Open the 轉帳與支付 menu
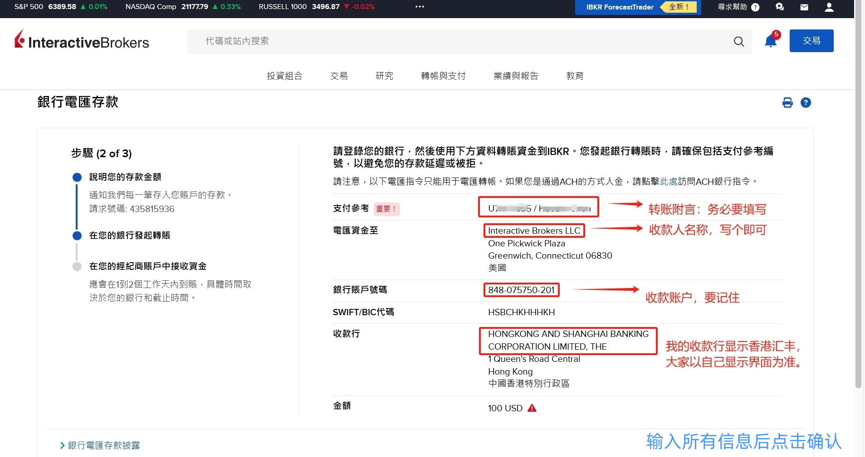The image size is (865, 457). point(443,76)
